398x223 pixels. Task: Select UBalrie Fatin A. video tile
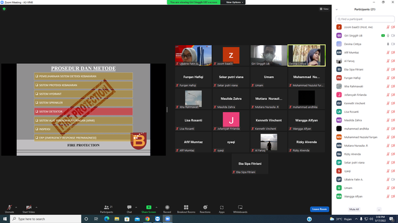[193, 55]
